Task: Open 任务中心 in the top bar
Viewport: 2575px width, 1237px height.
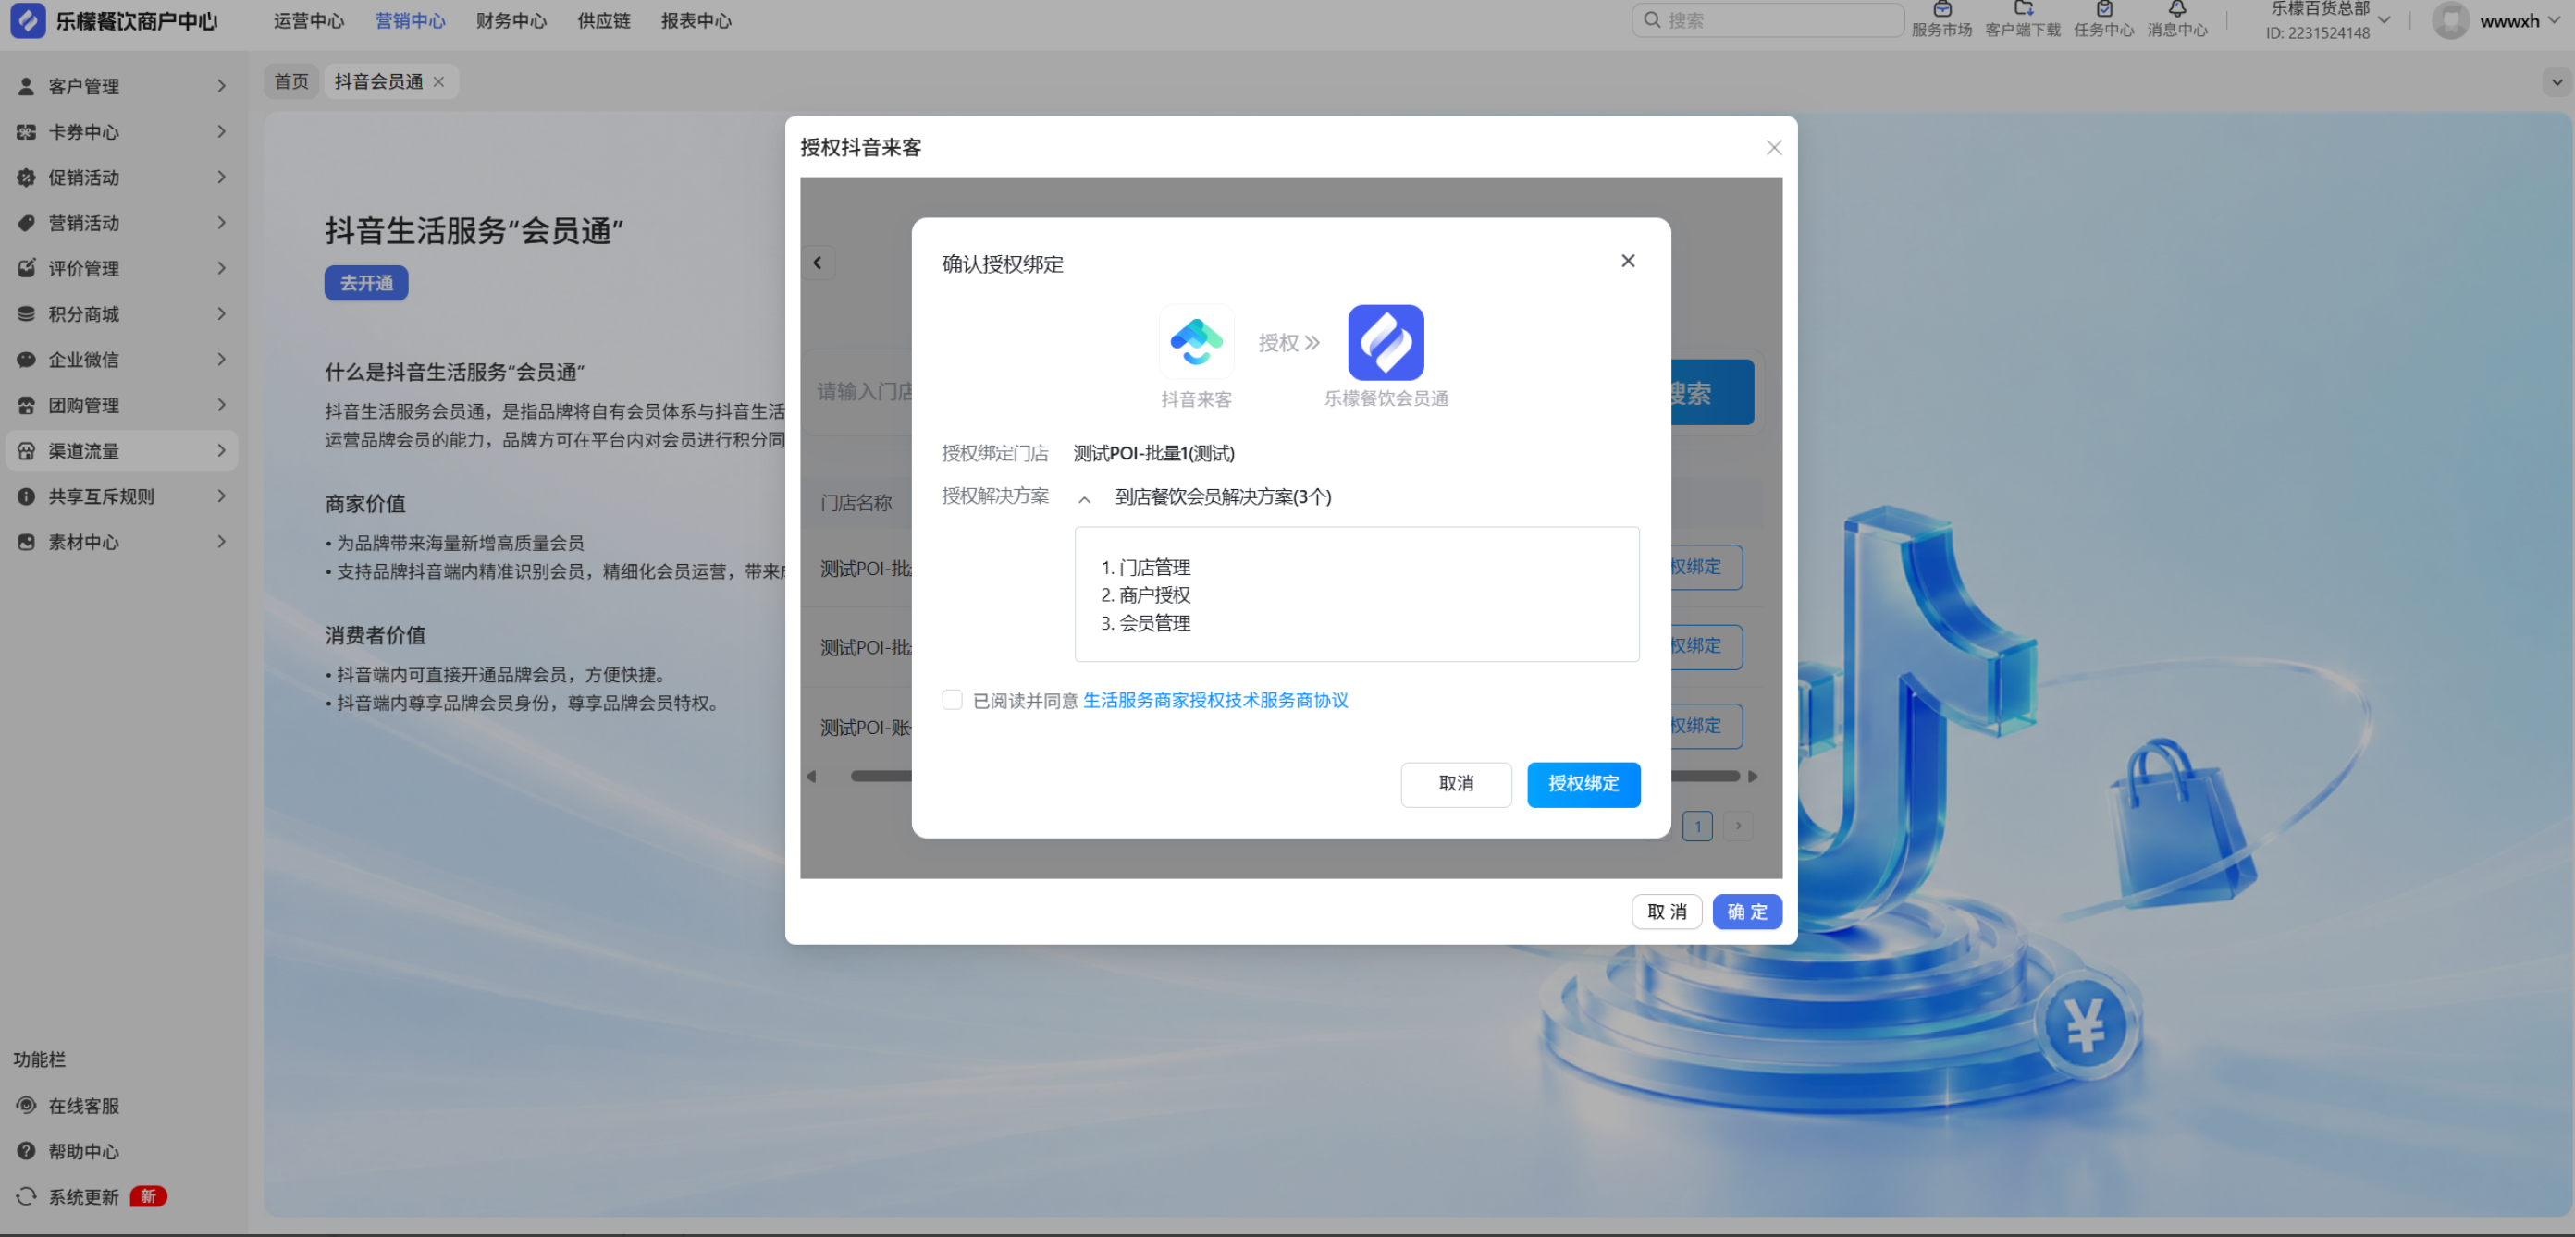Action: (x=2103, y=20)
